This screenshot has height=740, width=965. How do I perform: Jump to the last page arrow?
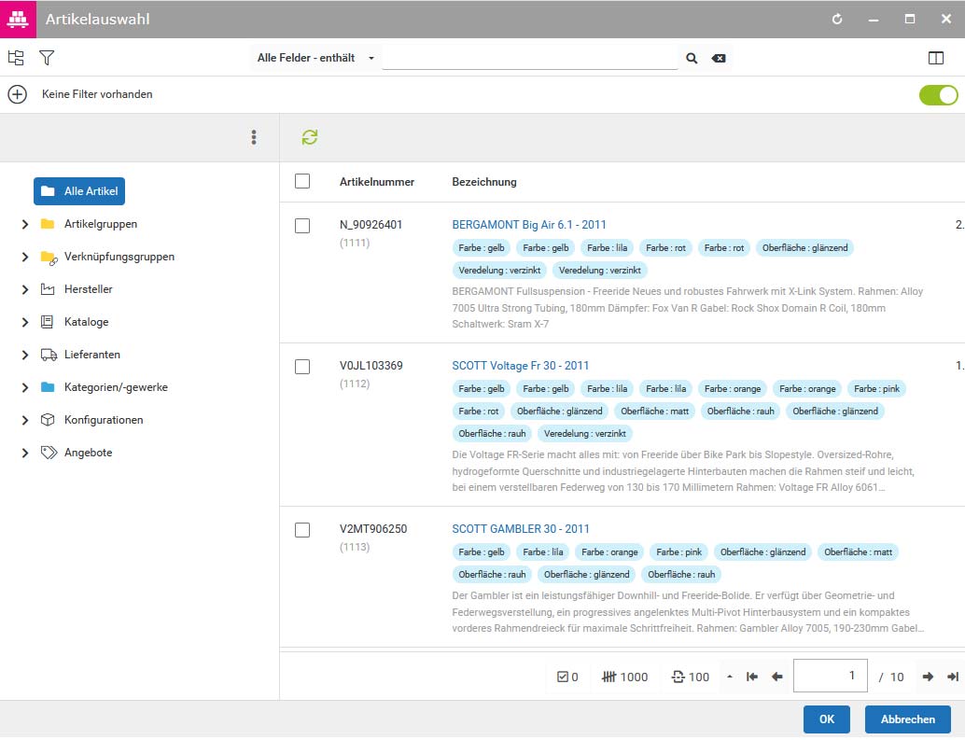pos(953,677)
